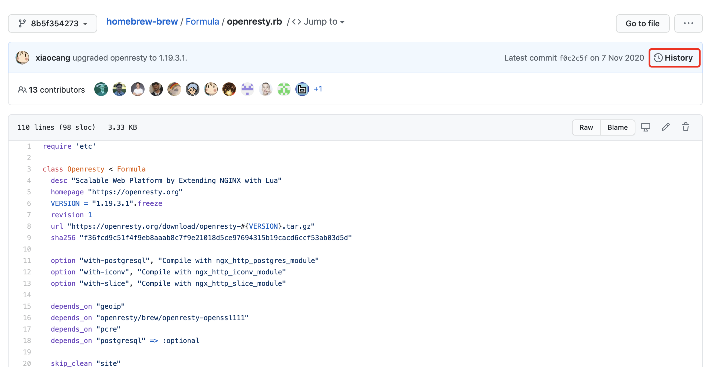
Task: Open the commit message 'upgraded openresty to 1.19.3.1.'
Action: 130,58
